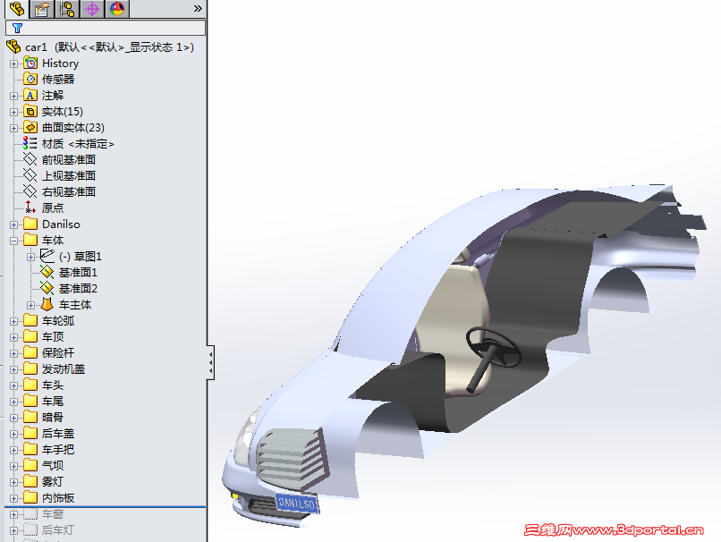This screenshot has width=721, height=542.
Task: Expand the History node
Action: (13, 64)
